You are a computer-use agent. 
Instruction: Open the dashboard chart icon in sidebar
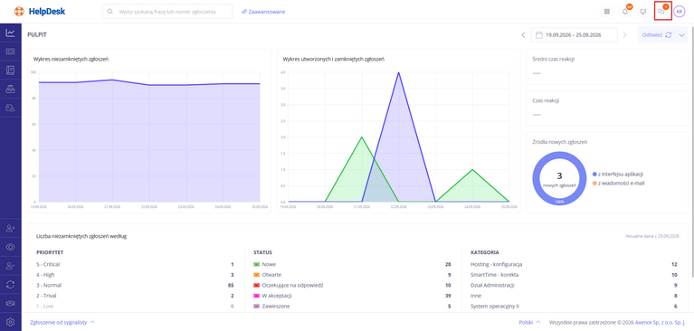[10, 33]
